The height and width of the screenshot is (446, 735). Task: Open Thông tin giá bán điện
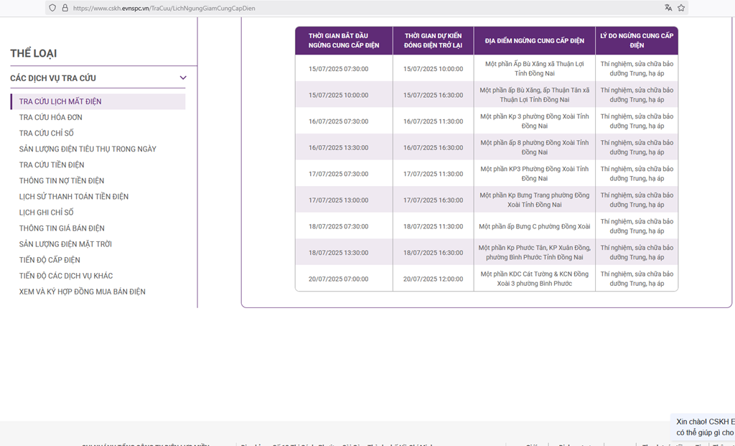[x=62, y=228]
